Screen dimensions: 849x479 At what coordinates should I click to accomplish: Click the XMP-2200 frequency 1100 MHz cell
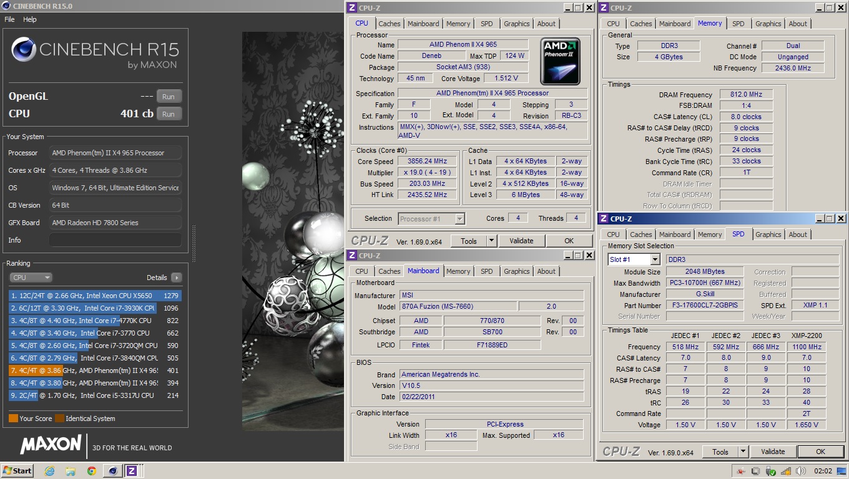(806, 347)
